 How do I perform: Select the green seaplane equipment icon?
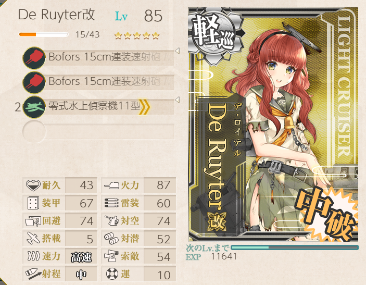click(x=34, y=107)
